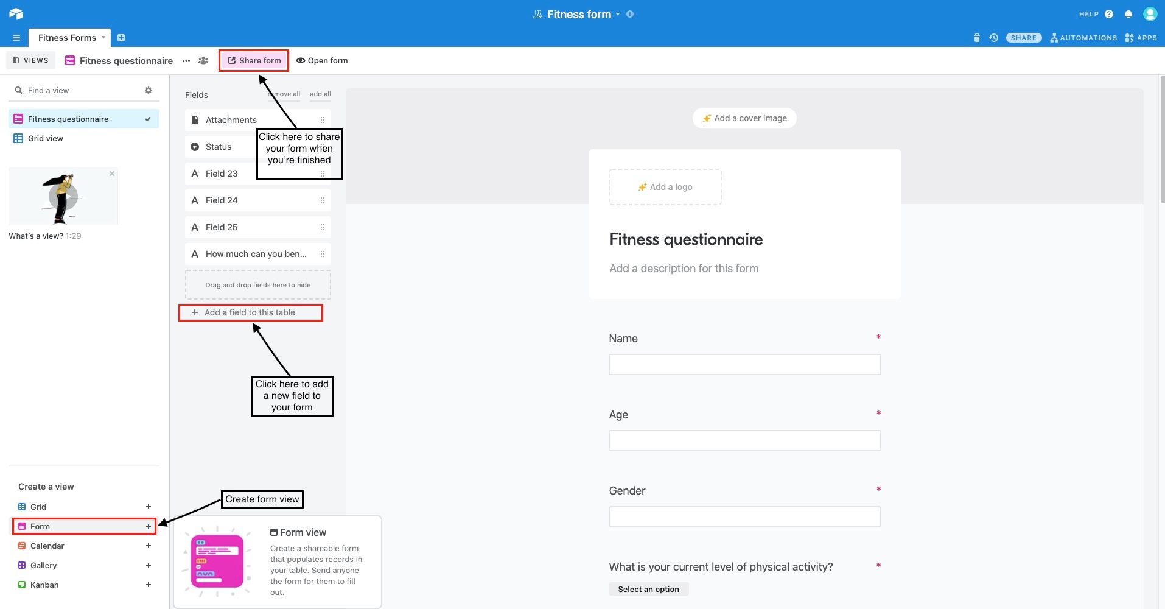Open the base history clock icon

994,38
